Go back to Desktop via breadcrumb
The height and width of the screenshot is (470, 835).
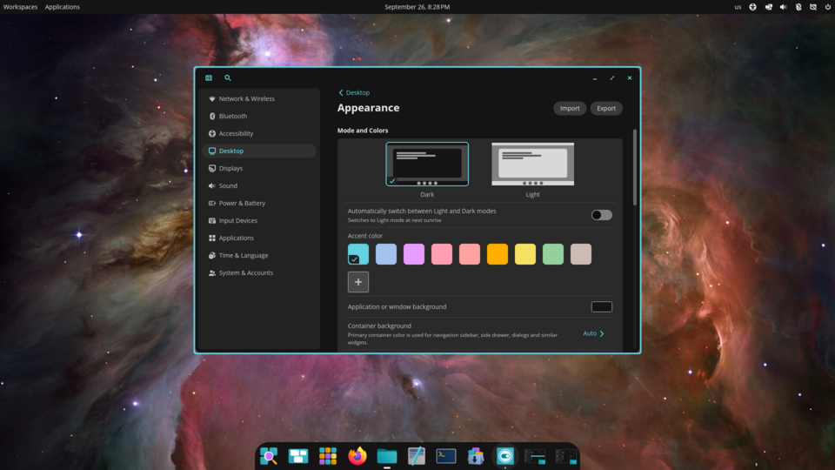coord(354,92)
